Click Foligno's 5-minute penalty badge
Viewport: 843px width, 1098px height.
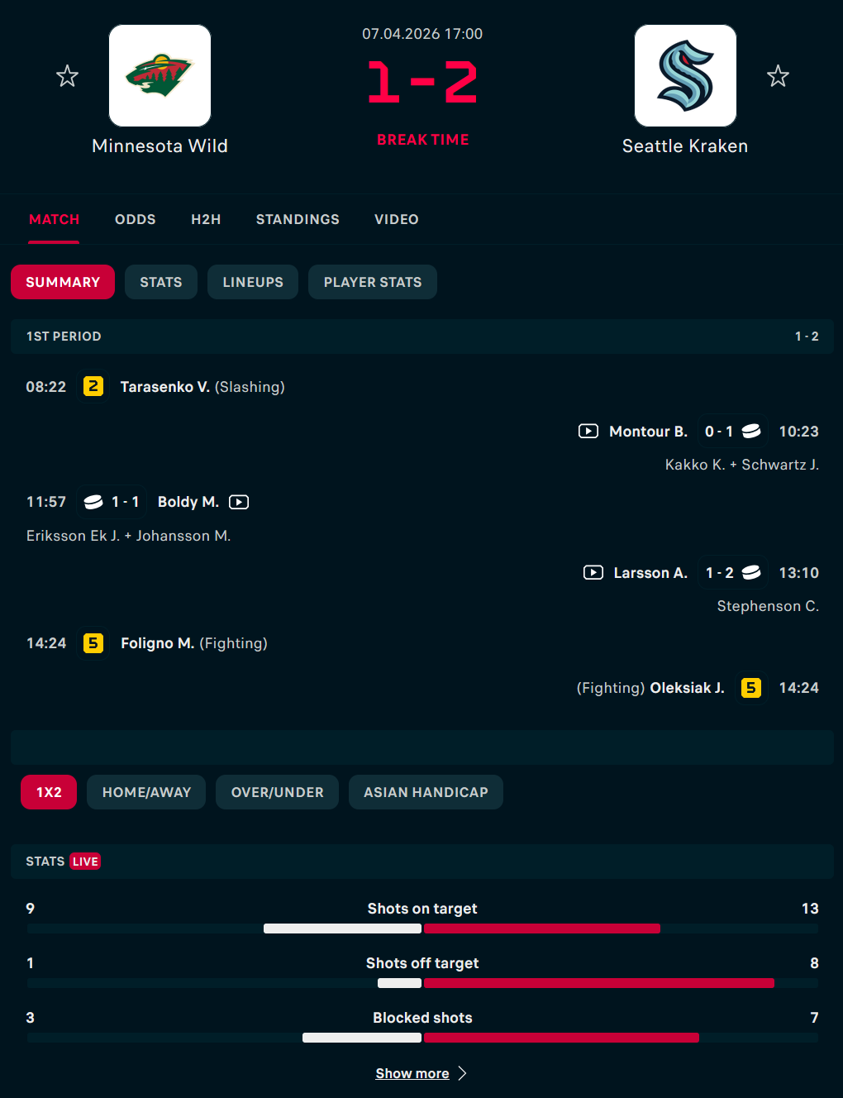click(93, 642)
